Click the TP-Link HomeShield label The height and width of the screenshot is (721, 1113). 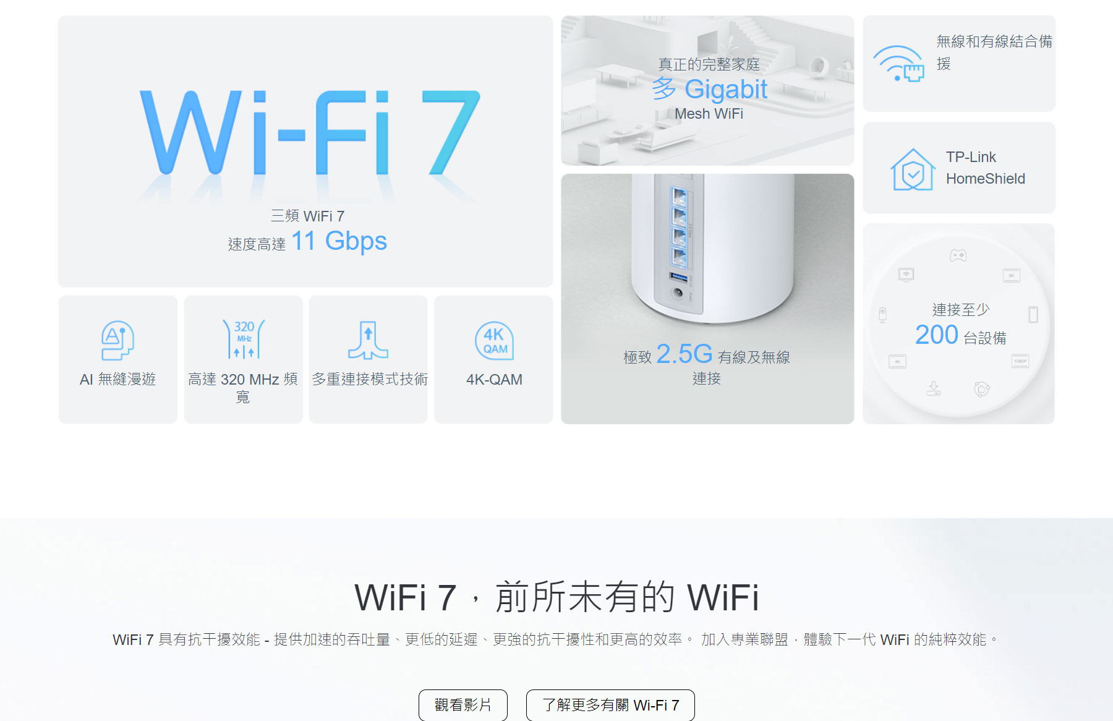986,168
